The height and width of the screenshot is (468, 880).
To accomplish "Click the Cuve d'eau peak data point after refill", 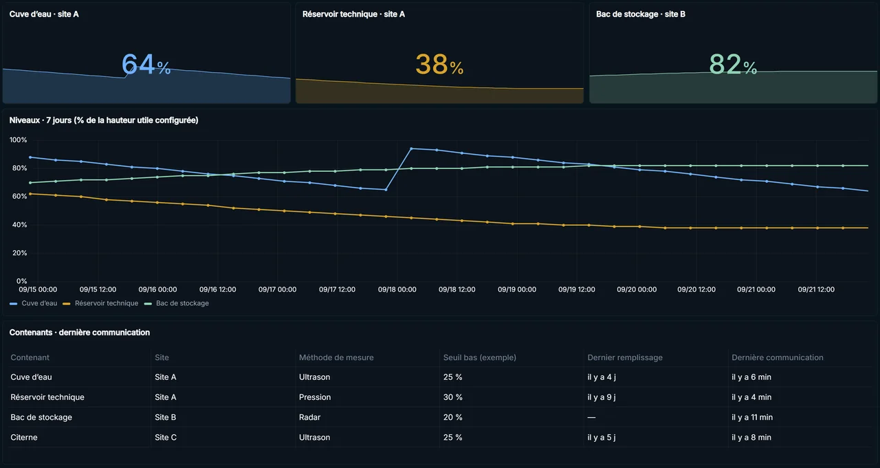I will 411,148.
